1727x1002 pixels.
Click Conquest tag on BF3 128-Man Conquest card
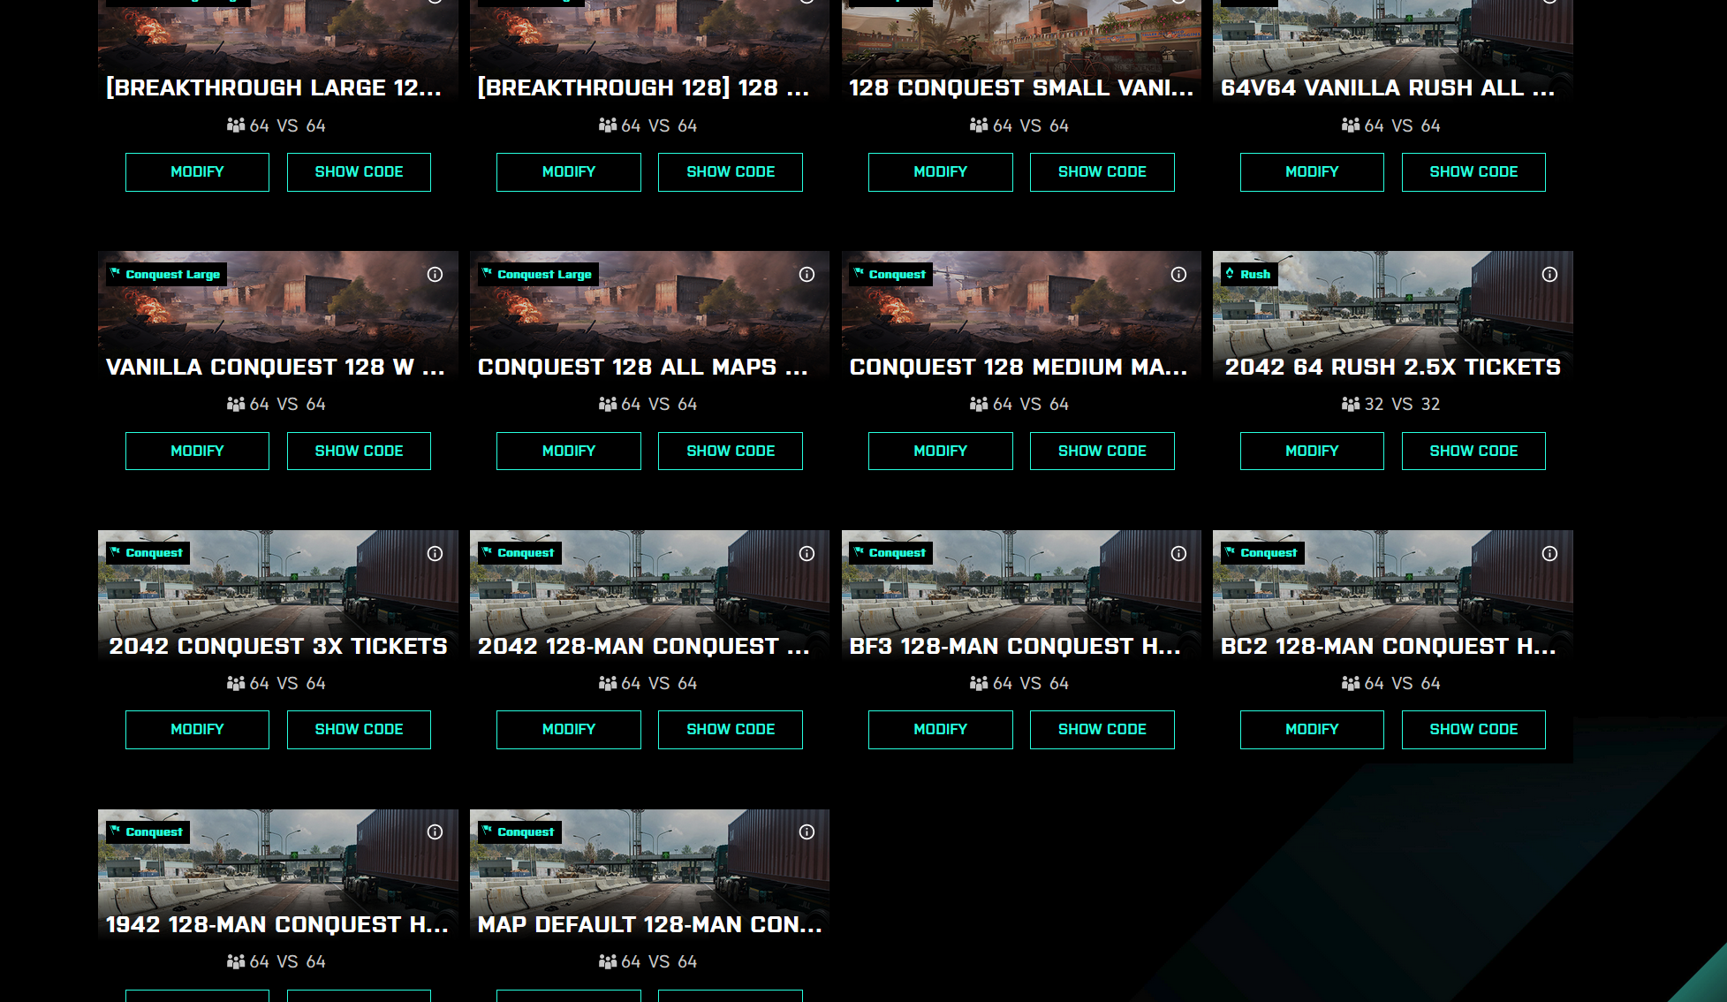tap(890, 552)
